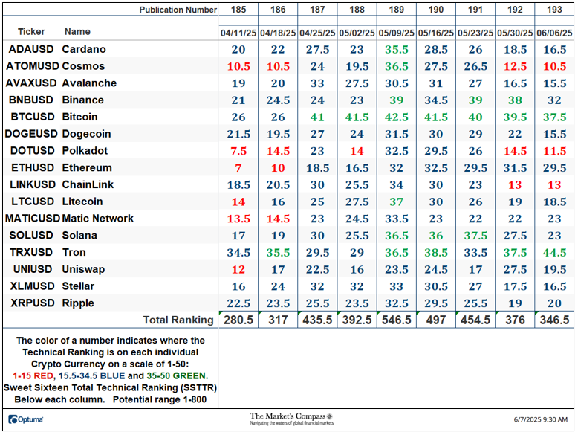Click the Uniswap name cell

(x=83, y=269)
